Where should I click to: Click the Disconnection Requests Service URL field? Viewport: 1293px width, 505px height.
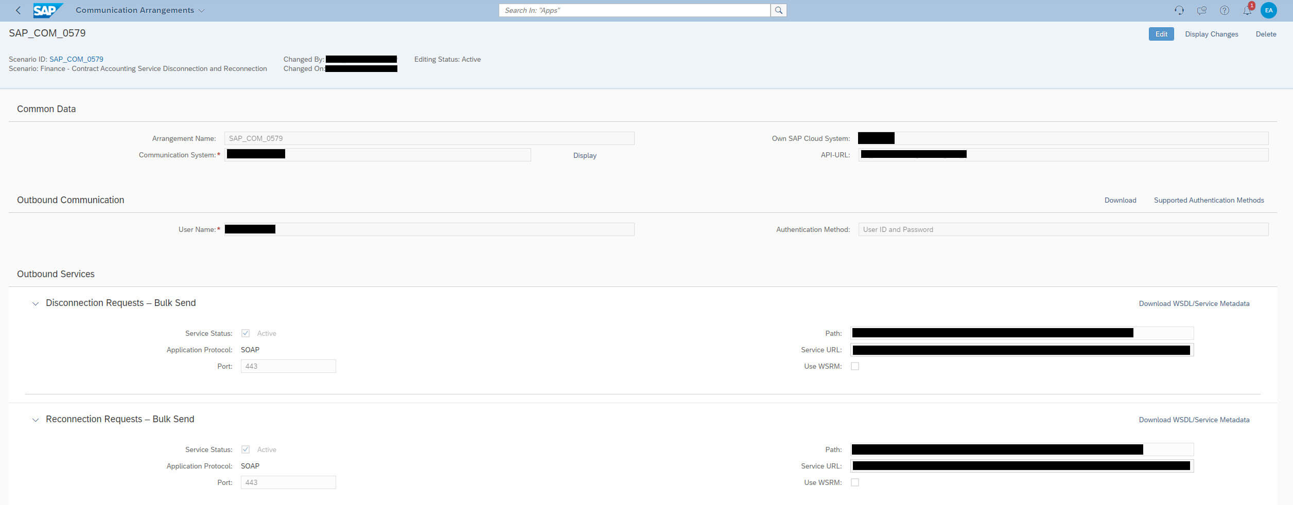pos(1022,350)
